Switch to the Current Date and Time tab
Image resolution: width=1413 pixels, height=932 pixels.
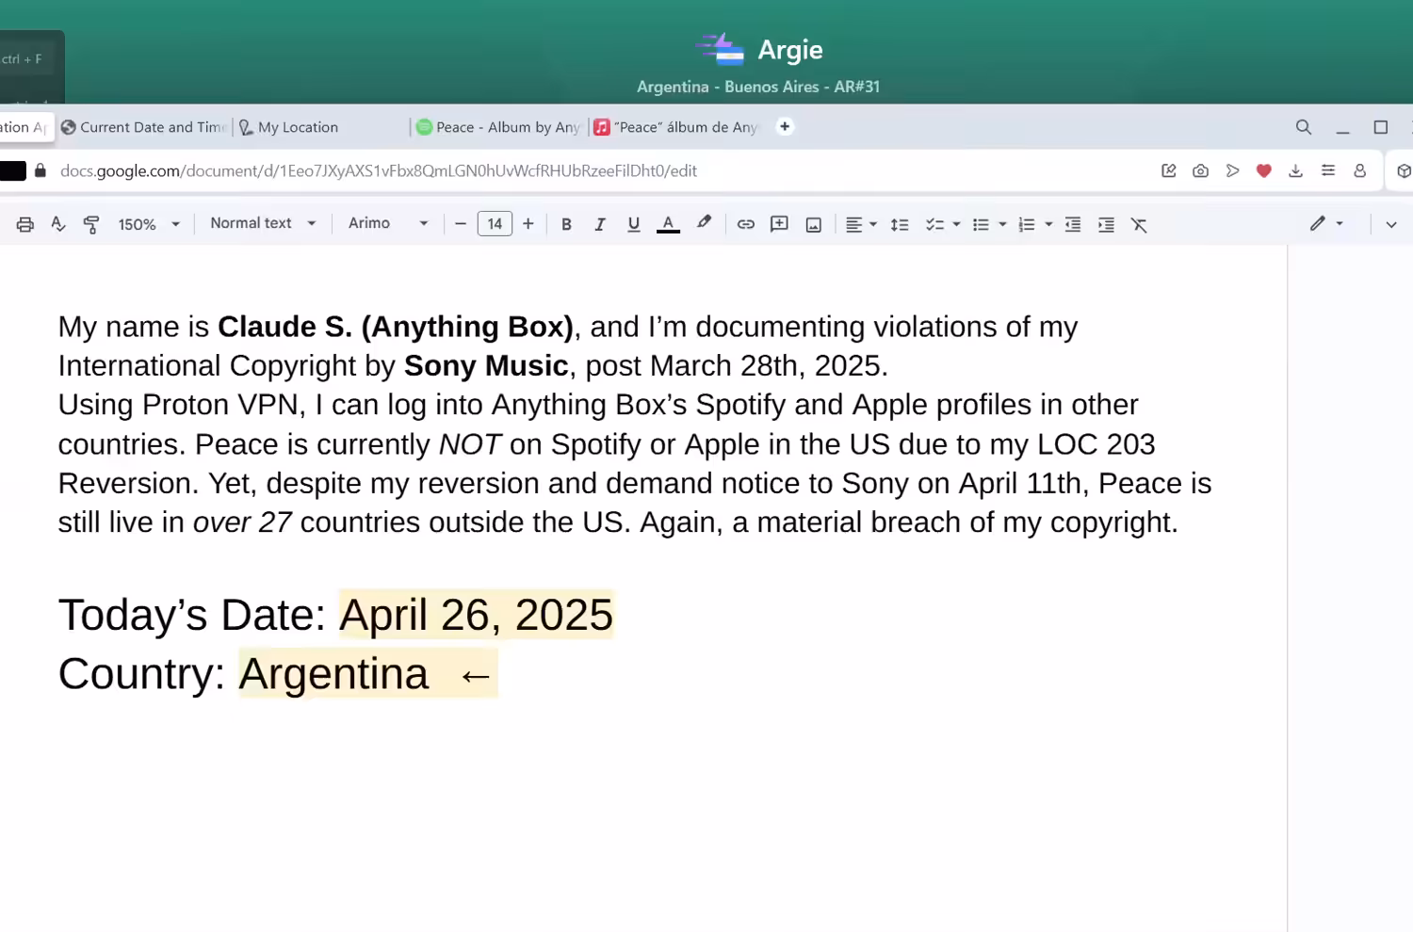[x=144, y=127]
